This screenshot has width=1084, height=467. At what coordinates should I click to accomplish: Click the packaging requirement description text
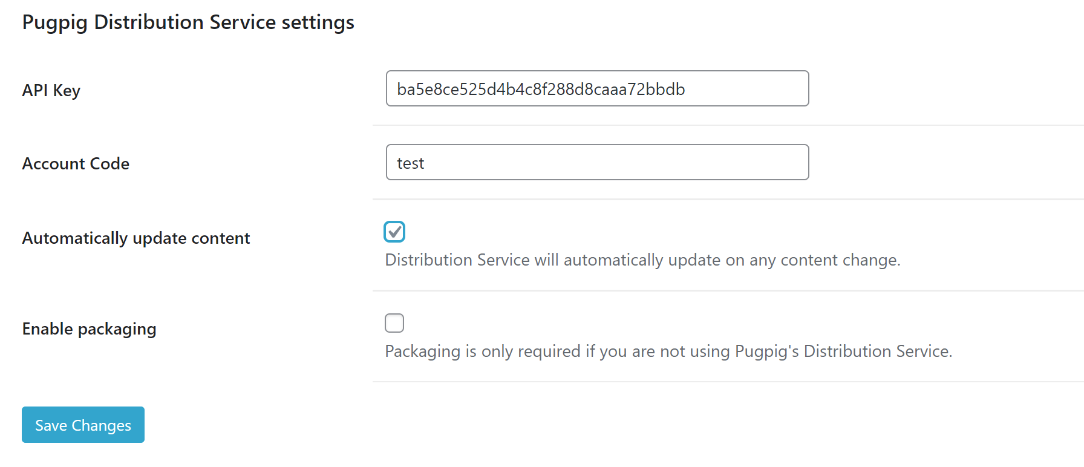(x=668, y=351)
